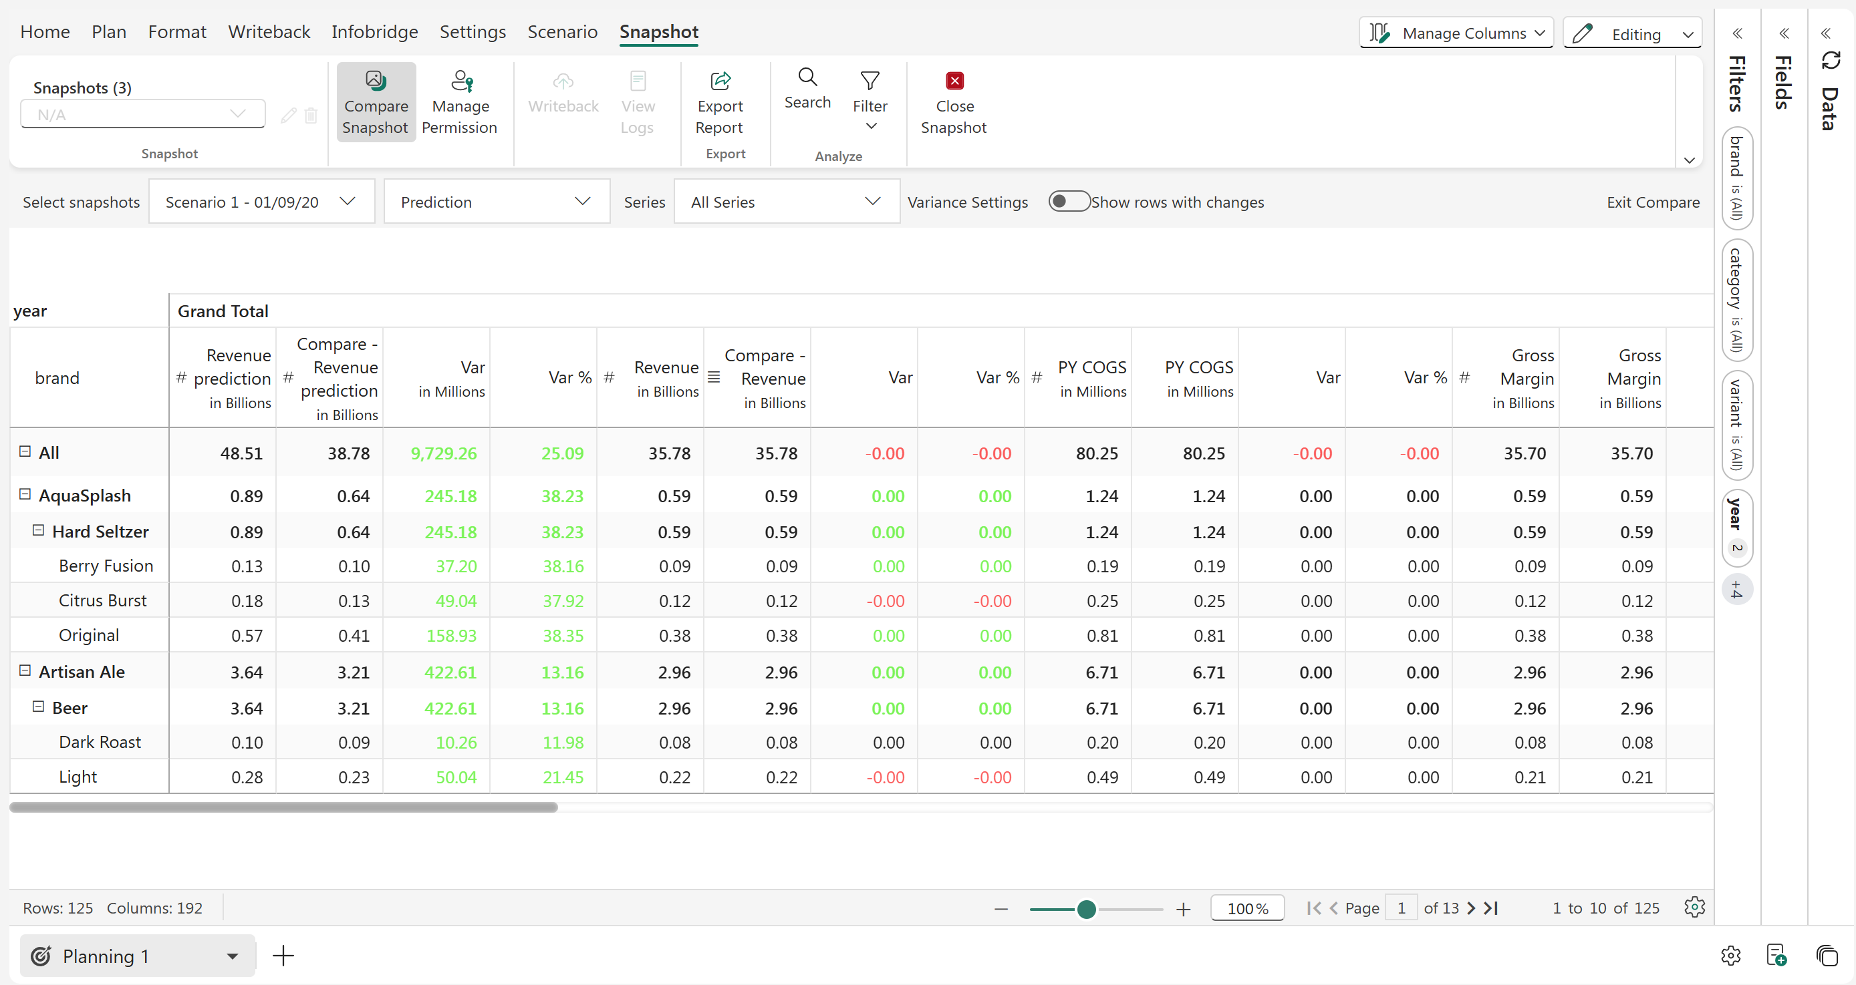Click the zoom slider handle

pyautogui.click(x=1086, y=910)
